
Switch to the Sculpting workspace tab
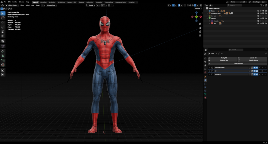52,2
